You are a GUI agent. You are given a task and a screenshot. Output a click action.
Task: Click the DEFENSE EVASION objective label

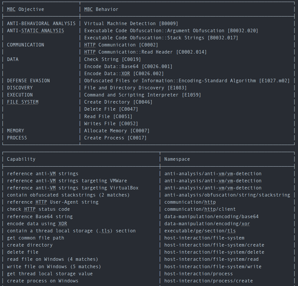coord(28,81)
